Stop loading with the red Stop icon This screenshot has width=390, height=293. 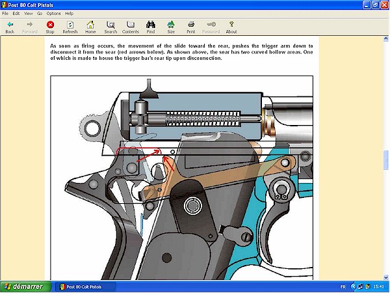click(50, 27)
